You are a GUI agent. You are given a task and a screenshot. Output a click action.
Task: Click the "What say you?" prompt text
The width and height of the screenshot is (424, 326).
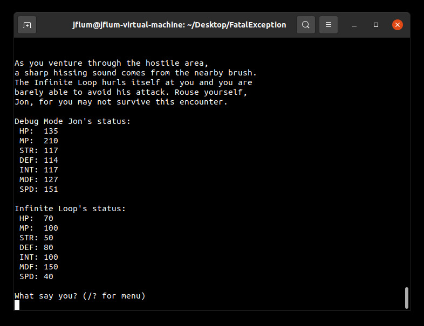pyautogui.click(x=80, y=296)
